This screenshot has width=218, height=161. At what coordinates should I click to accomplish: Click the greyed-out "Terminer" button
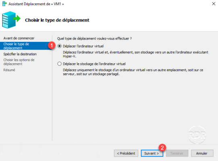pyautogui.click(x=177, y=153)
